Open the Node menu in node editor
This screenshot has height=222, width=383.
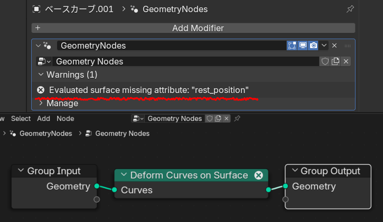(66, 118)
